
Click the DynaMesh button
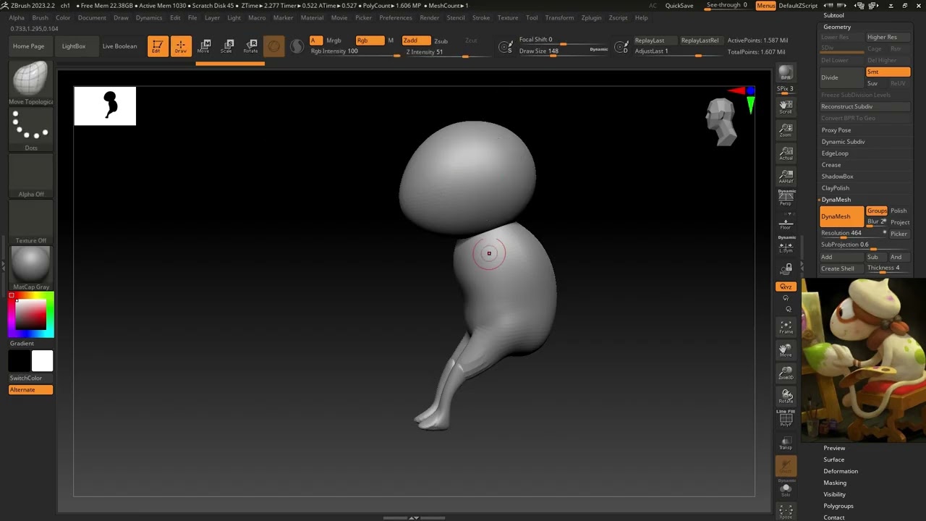tap(841, 216)
